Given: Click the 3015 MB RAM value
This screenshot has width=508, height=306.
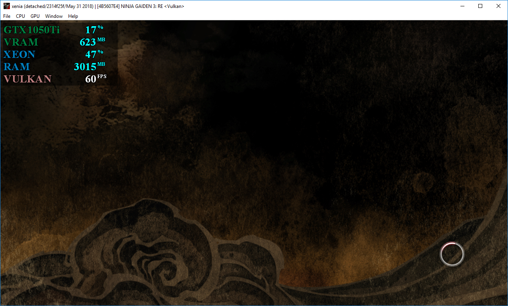Looking at the screenshot, I should pos(90,66).
